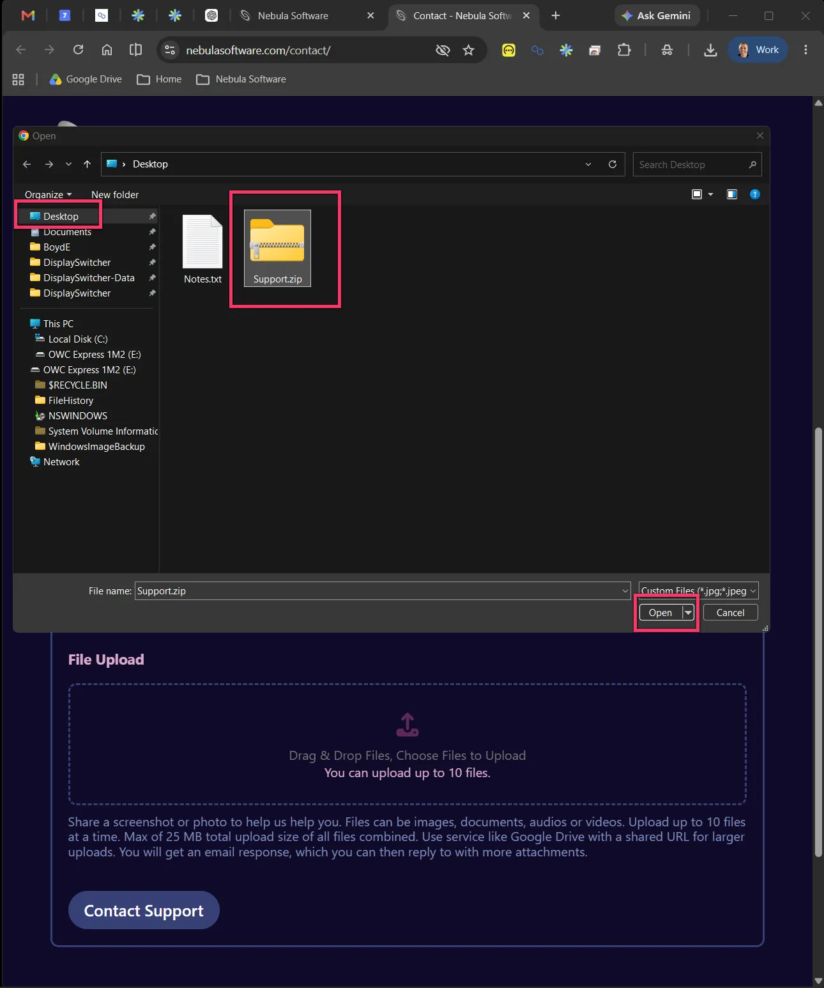The image size is (824, 988).
Task: Select BoydE folder in navigation pane
Action: [57, 247]
